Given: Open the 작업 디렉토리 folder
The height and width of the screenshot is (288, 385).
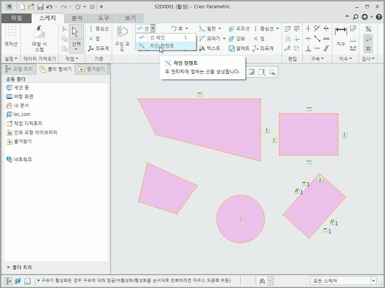Looking at the screenshot, I should pyautogui.click(x=24, y=123).
